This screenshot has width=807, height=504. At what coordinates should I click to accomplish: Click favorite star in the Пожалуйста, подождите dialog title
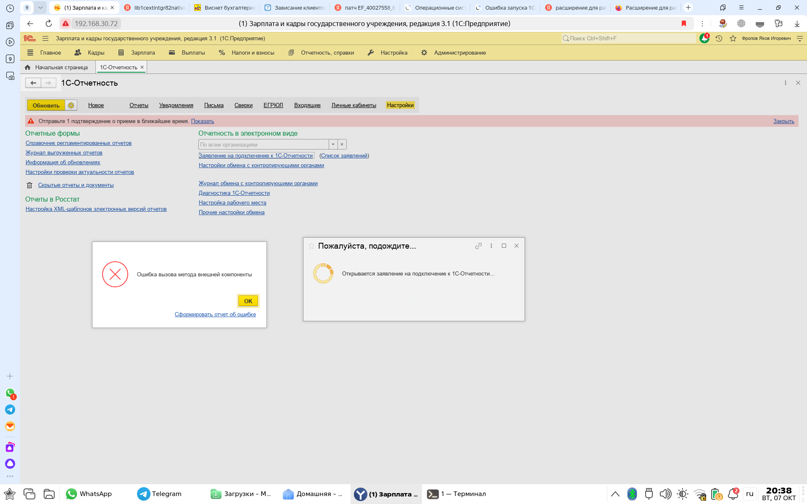pyautogui.click(x=311, y=246)
